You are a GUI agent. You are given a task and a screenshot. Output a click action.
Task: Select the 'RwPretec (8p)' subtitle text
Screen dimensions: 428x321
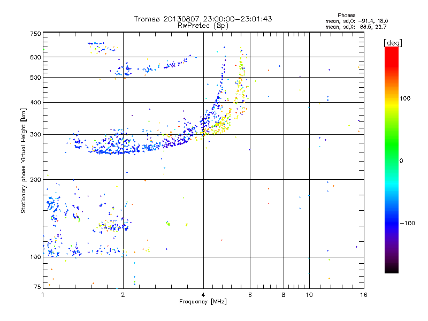click(x=203, y=25)
